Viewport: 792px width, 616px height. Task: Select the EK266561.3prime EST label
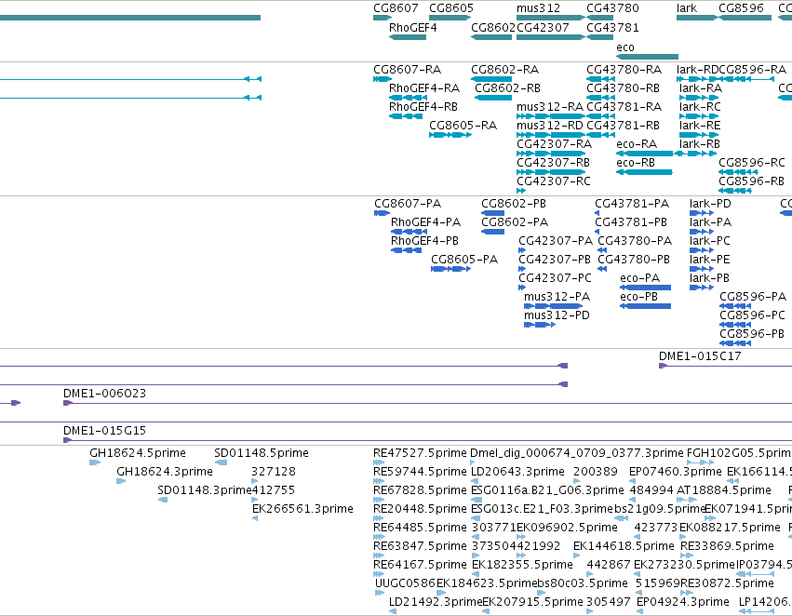[302, 510]
